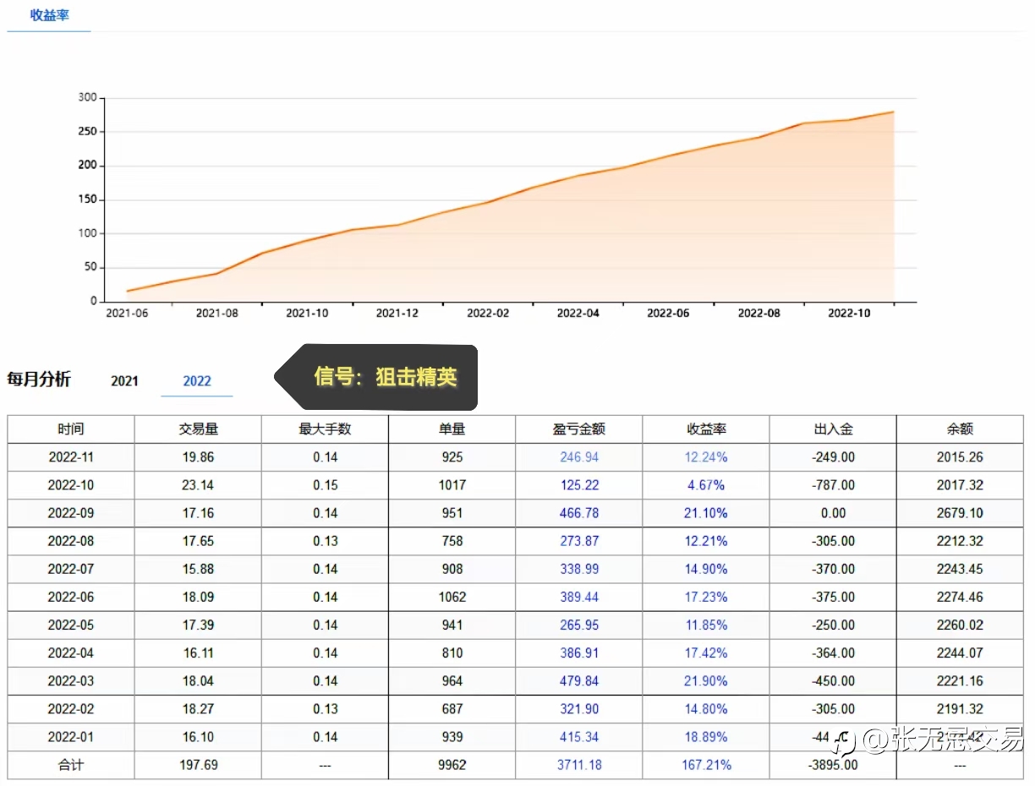Click total deposit -3895.00 cell

coord(833,765)
